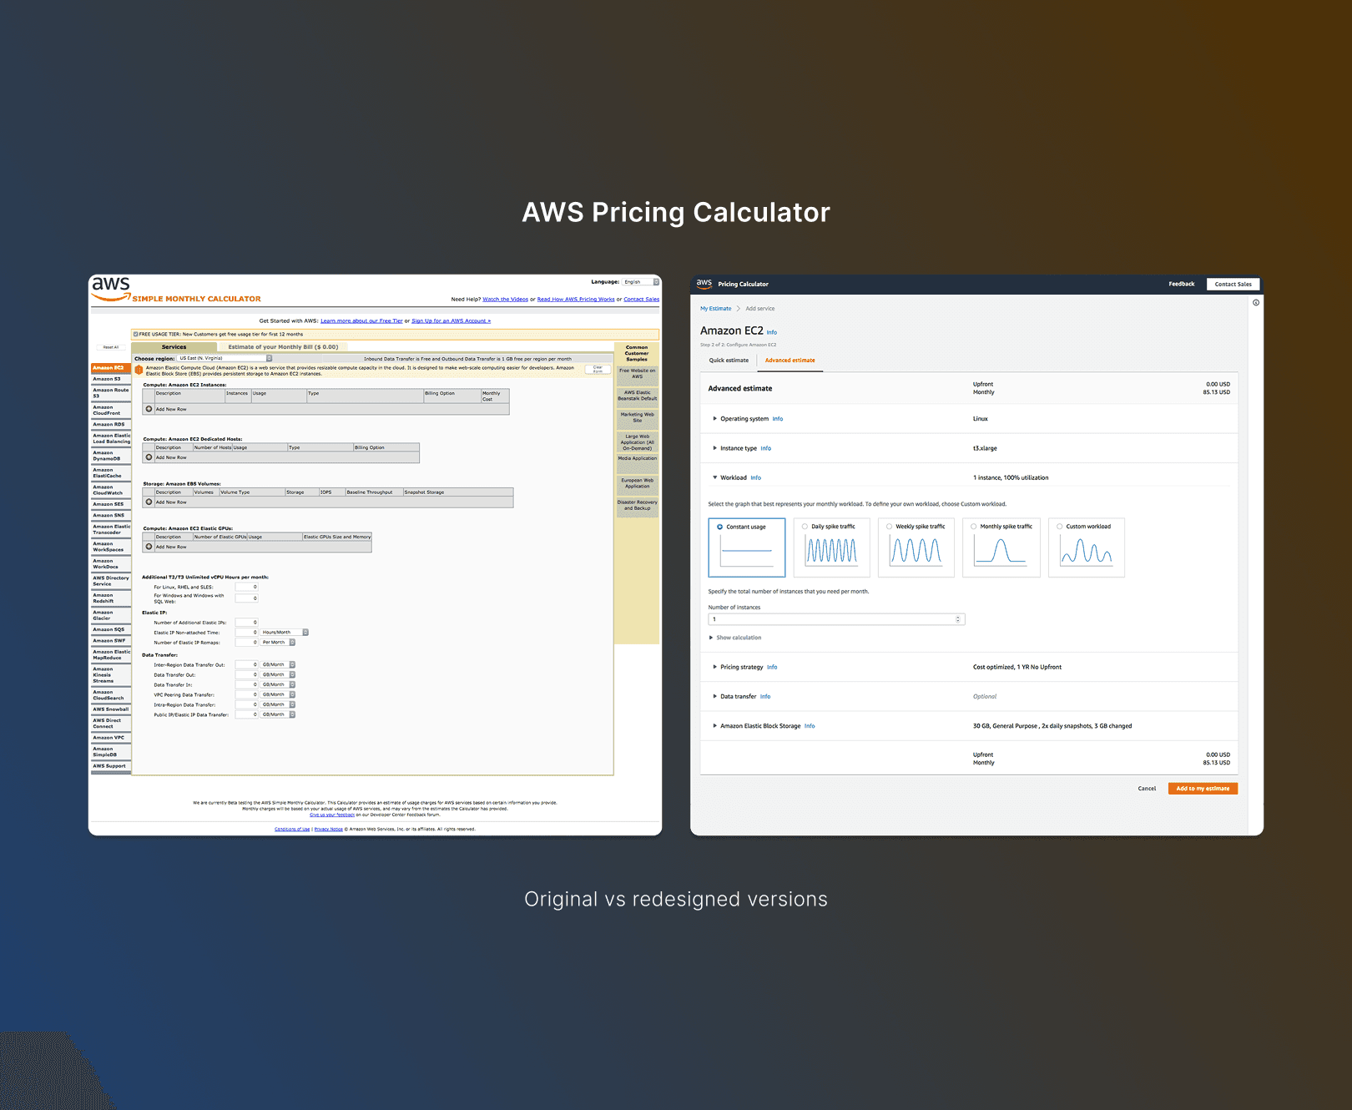Click the plus icon under EBS Volumes table

click(x=149, y=502)
